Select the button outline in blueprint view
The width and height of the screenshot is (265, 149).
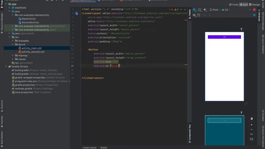(x=224, y=120)
